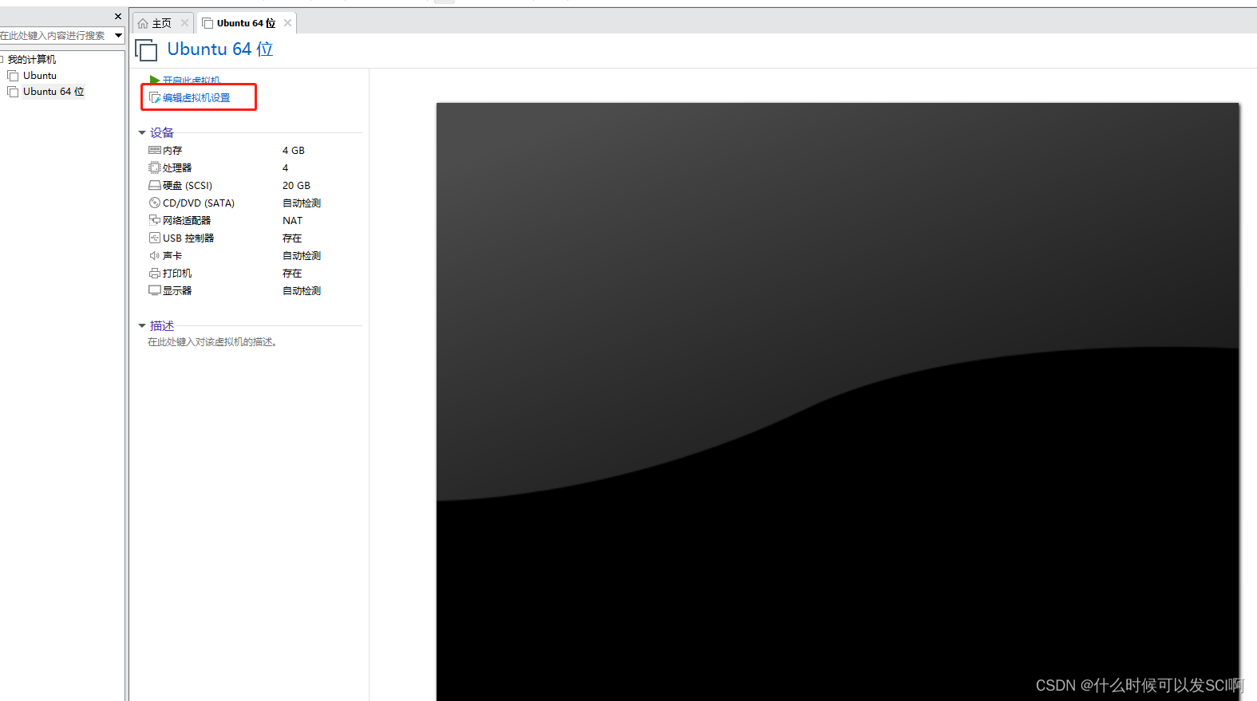The image size is (1257, 701).
Task: Click the 4 GB memory value
Action: (294, 150)
